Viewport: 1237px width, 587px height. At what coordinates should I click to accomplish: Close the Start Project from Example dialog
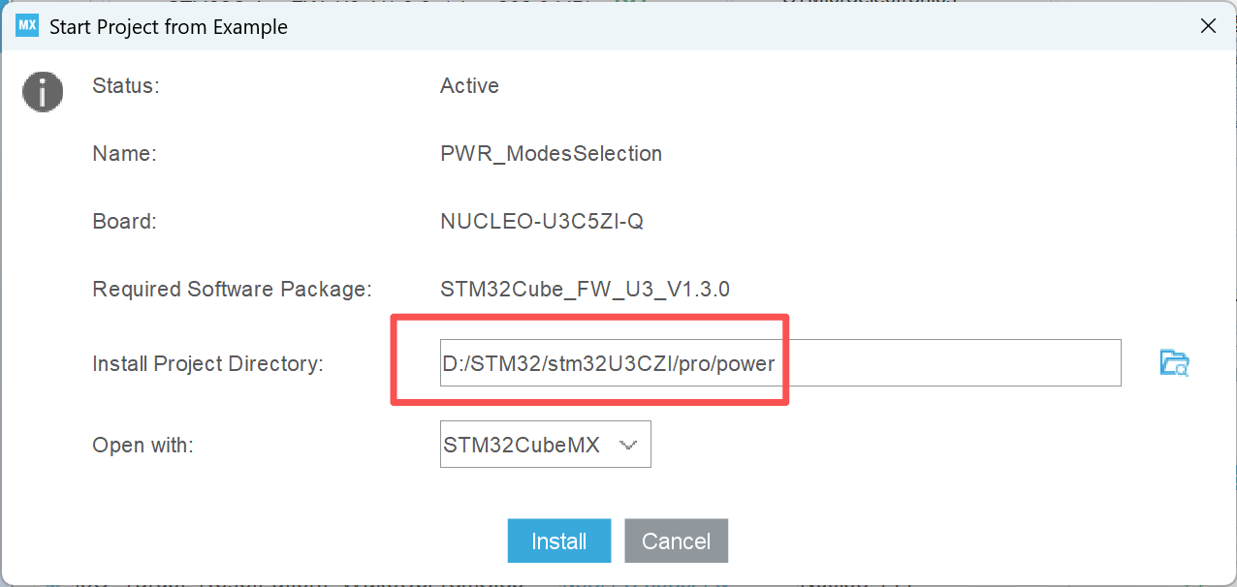coord(1208,26)
